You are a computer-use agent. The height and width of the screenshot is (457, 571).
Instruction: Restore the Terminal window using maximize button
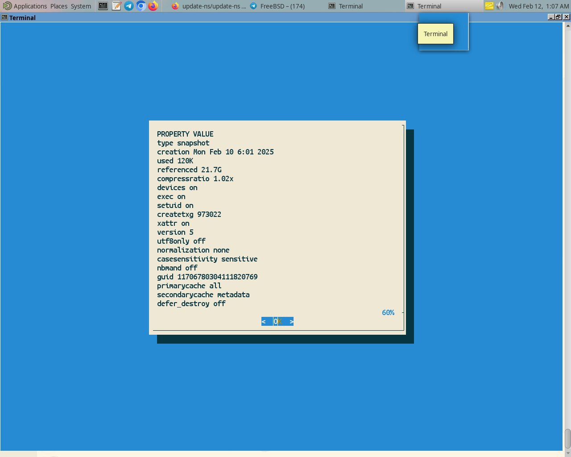[x=559, y=17]
